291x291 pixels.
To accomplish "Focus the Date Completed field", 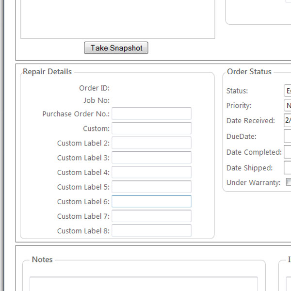I will [288, 152].
